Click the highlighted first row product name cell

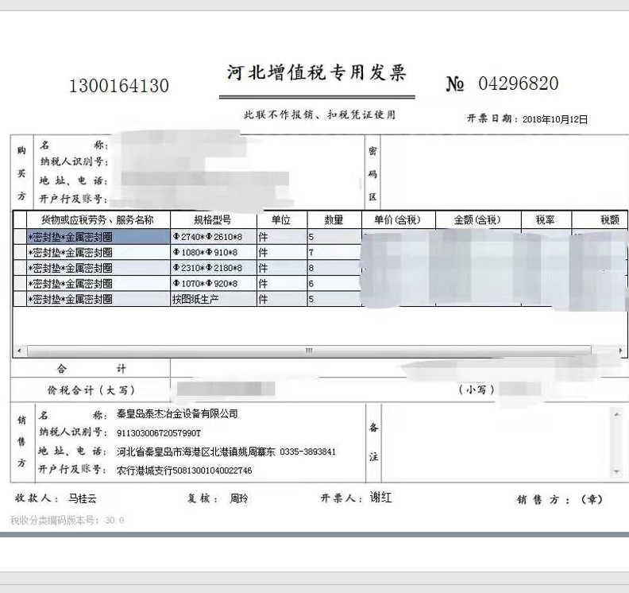click(97, 237)
